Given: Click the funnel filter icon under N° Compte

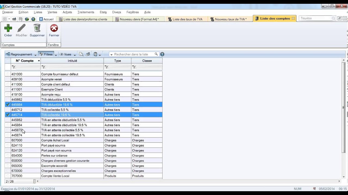Looking at the screenshot, I should coord(13,67).
